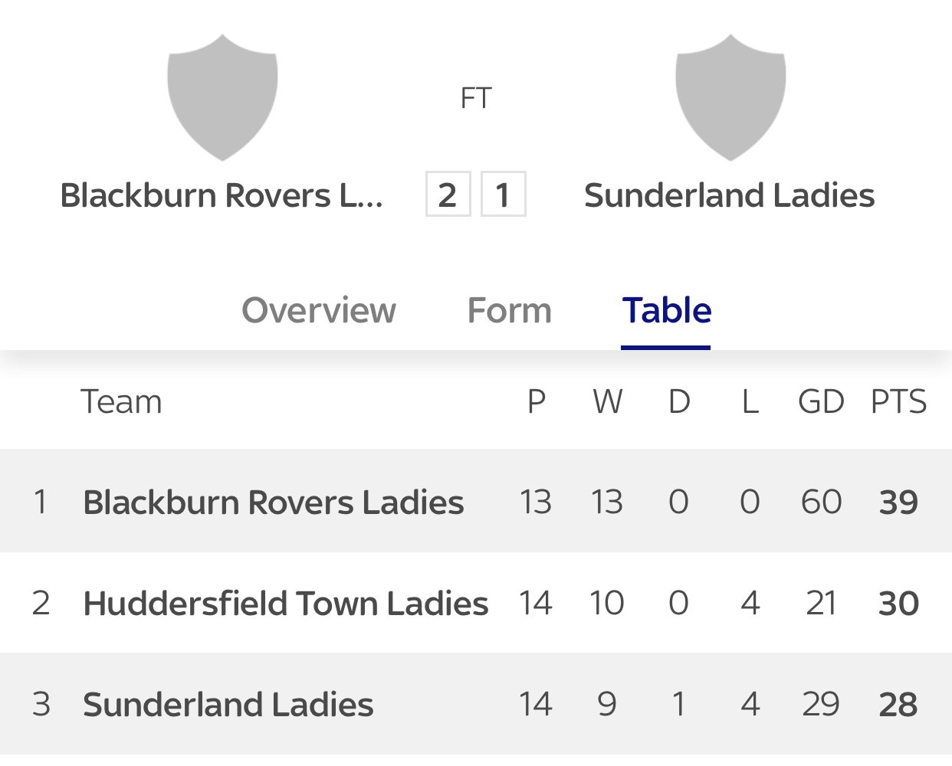
Task: Click Sunderland Ladies shield crest
Action: point(730,97)
